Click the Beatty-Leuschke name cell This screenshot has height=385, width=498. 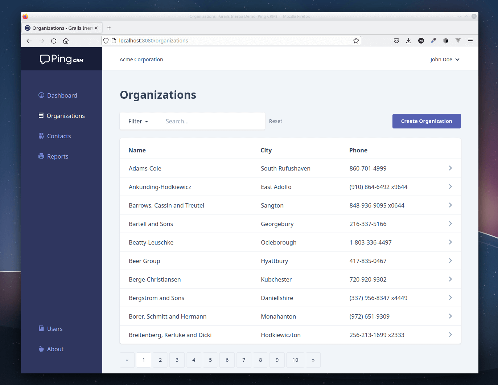(151, 242)
